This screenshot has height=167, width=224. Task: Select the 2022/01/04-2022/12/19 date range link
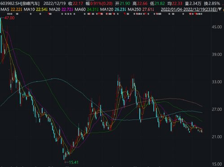coord(189,9)
